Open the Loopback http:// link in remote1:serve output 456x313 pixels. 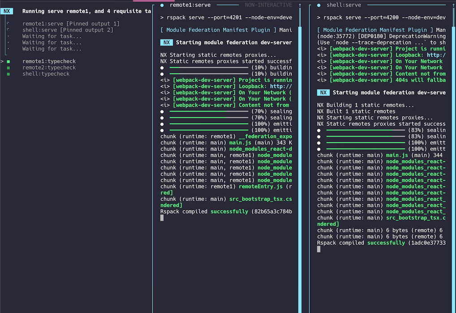point(280,86)
